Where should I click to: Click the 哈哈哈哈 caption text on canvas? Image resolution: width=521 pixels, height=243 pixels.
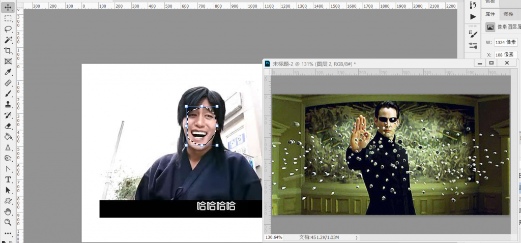click(216, 206)
